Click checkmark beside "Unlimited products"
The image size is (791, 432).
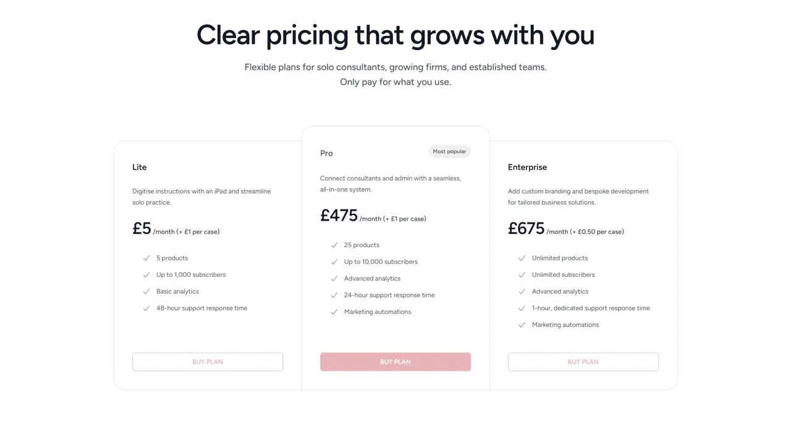coord(522,258)
